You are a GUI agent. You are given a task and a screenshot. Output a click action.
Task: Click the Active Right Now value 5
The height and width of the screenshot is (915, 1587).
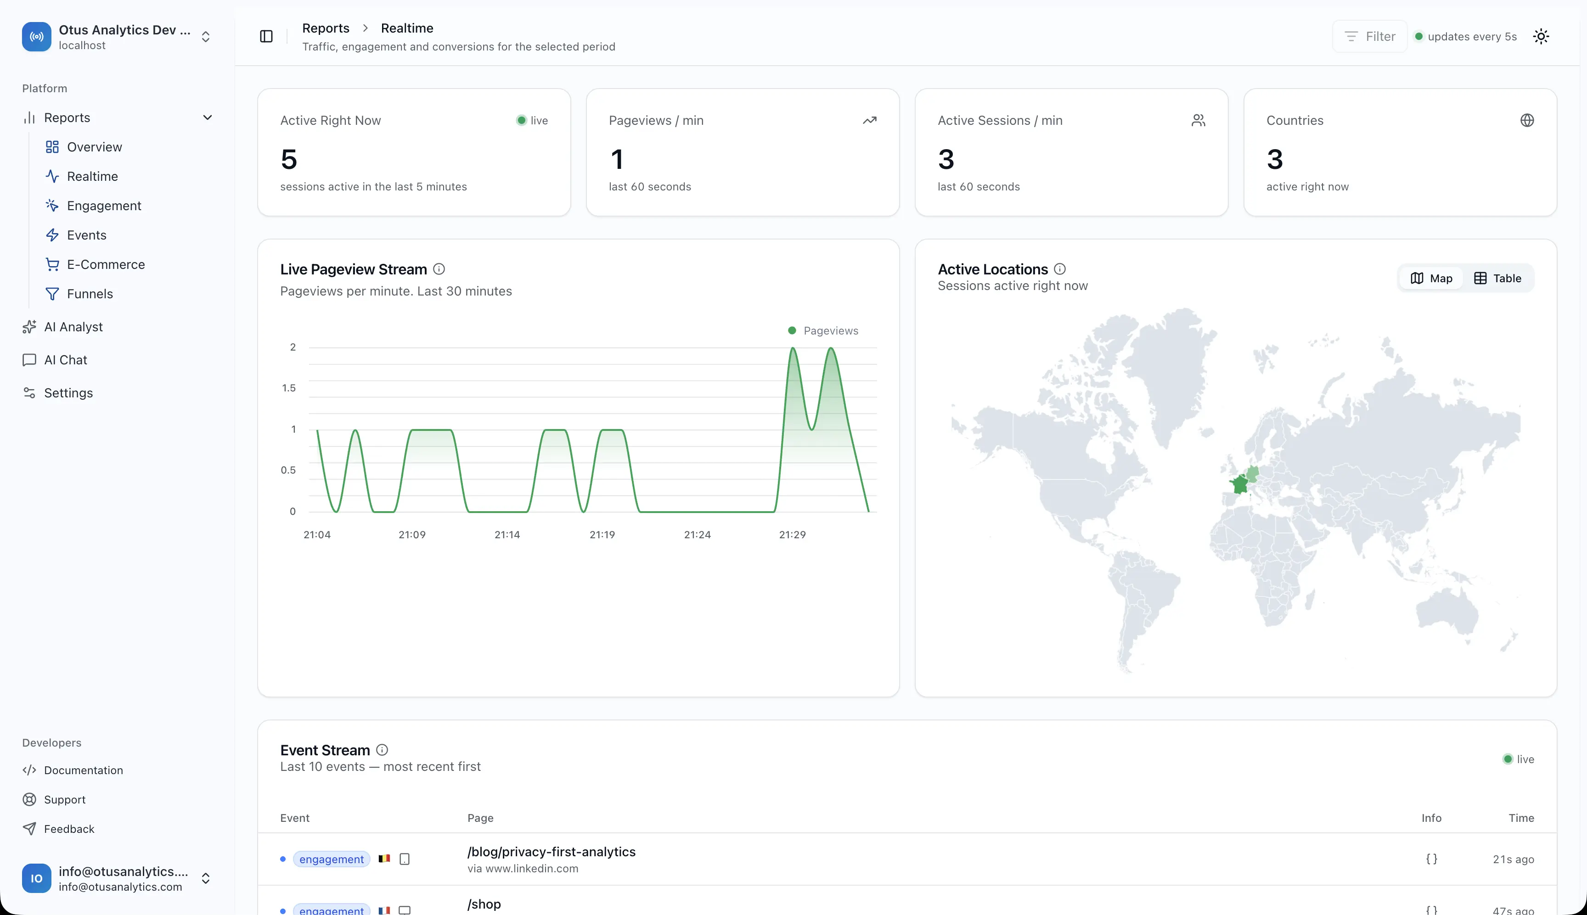(288, 160)
